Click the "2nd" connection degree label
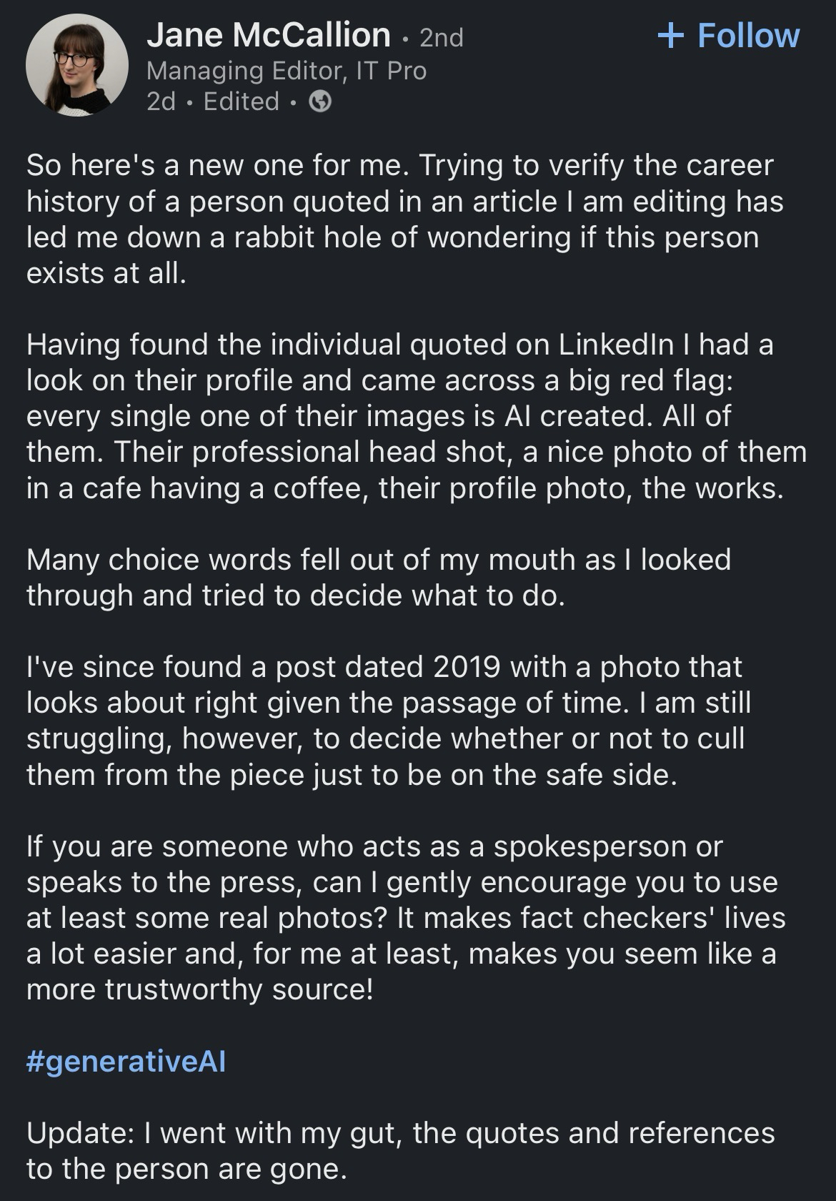The image size is (836, 1201). [441, 37]
